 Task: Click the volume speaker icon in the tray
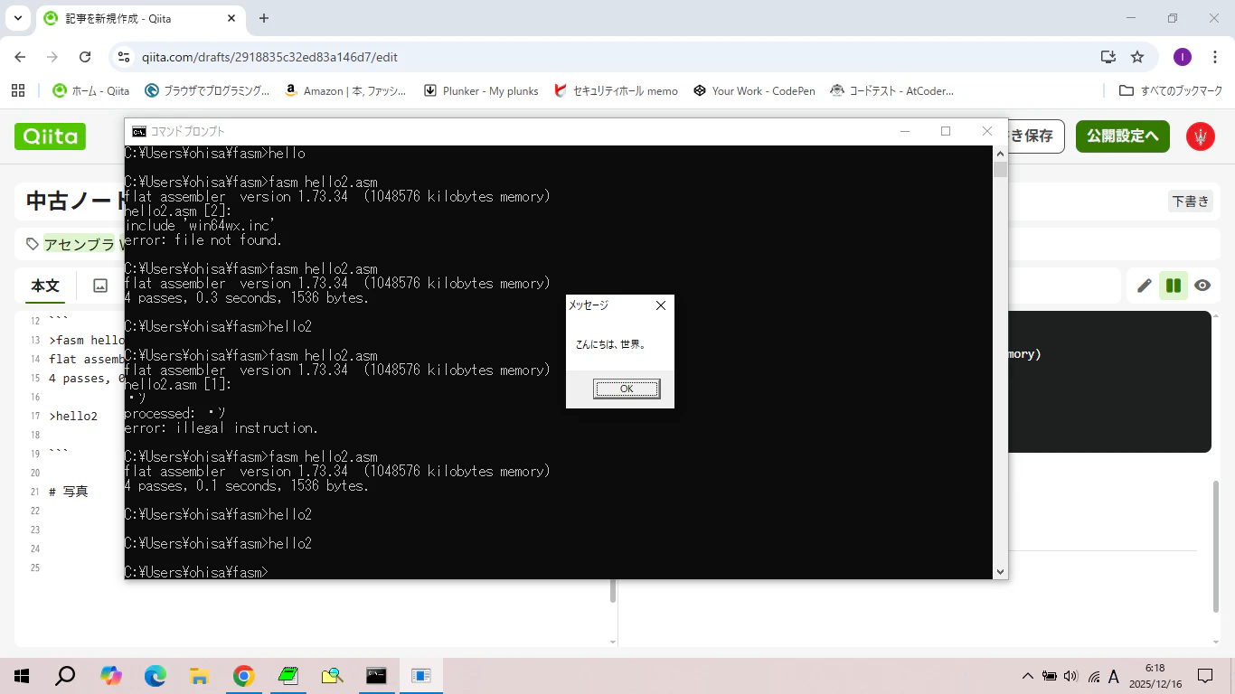tap(1071, 676)
